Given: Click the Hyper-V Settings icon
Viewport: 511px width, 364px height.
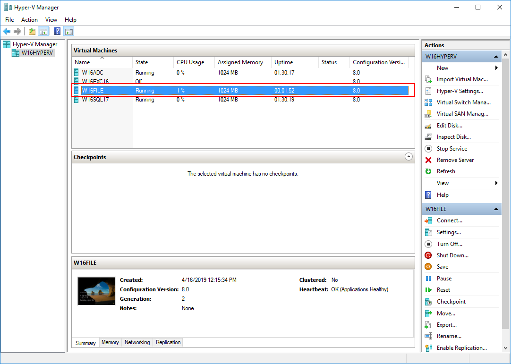Looking at the screenshot, I should coord(428,91).
